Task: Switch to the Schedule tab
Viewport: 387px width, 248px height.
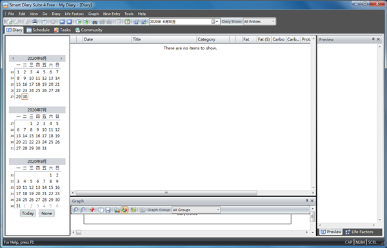Action: 38,30
